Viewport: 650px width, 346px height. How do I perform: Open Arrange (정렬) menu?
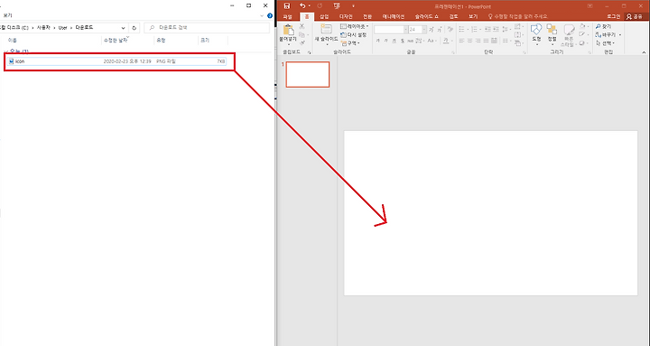pos(552,34)
